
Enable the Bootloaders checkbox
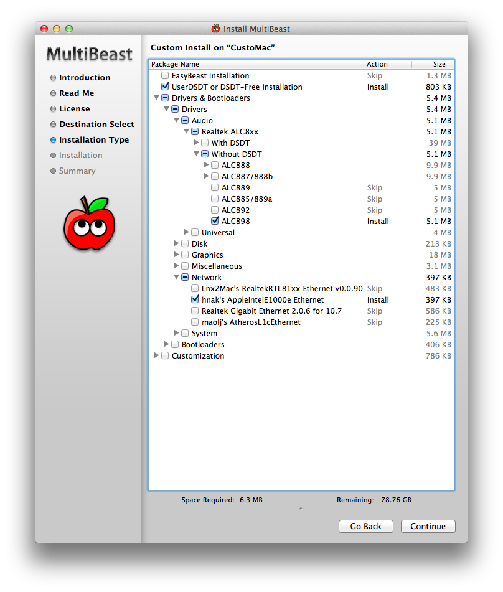click(175, 344)
